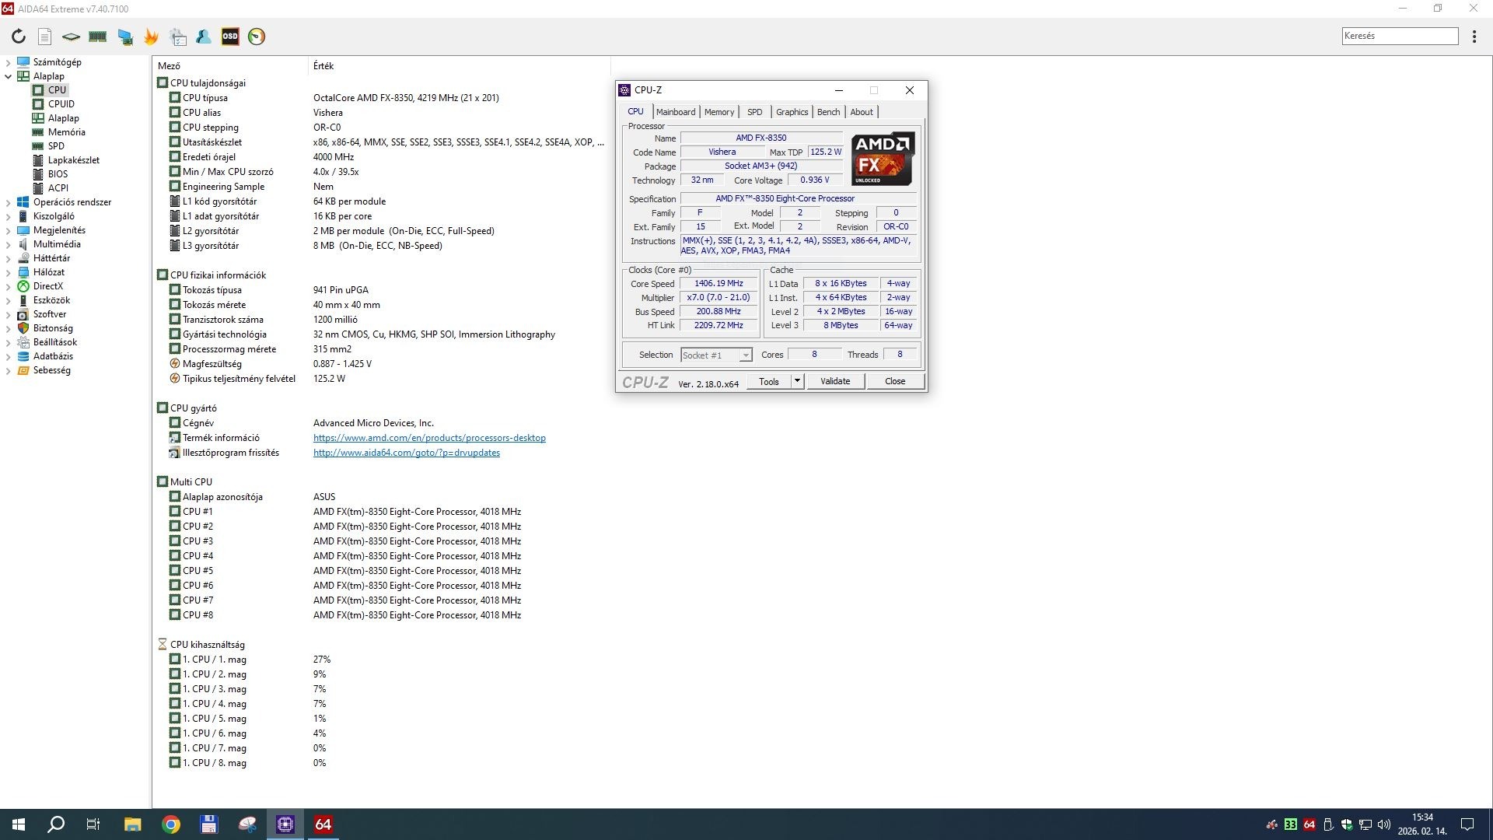Launch the system stability test flame icon
The image size is (1493, 840).
[151, 37]
